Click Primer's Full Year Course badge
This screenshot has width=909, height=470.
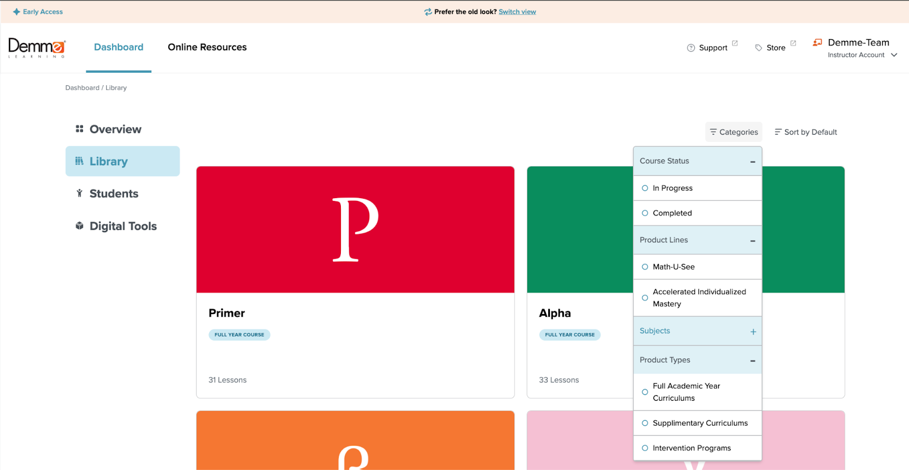(239, 335)
